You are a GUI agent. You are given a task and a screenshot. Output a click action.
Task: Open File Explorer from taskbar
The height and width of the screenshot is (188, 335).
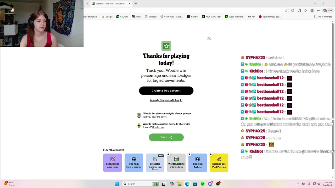(x=179, y=184)
